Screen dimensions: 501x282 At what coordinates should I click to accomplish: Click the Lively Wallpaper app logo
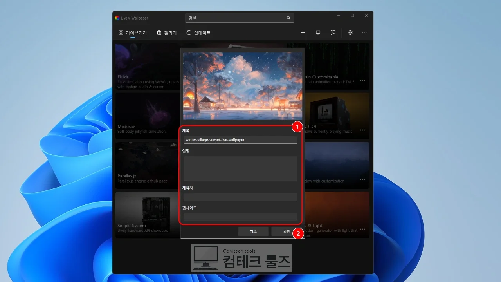tap(117, 18)
